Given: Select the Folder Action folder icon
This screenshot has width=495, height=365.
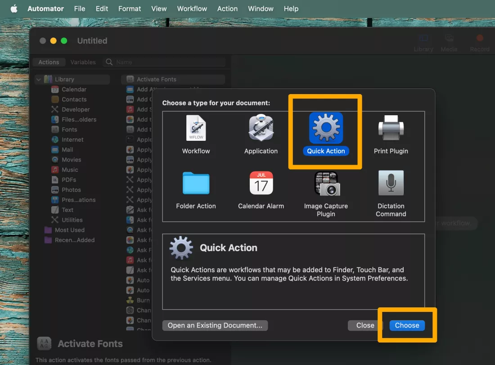Looking at the screenshot, I should tap(196, 183).
